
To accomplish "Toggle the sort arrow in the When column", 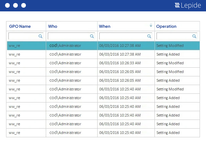I will (x=151, y=25).
